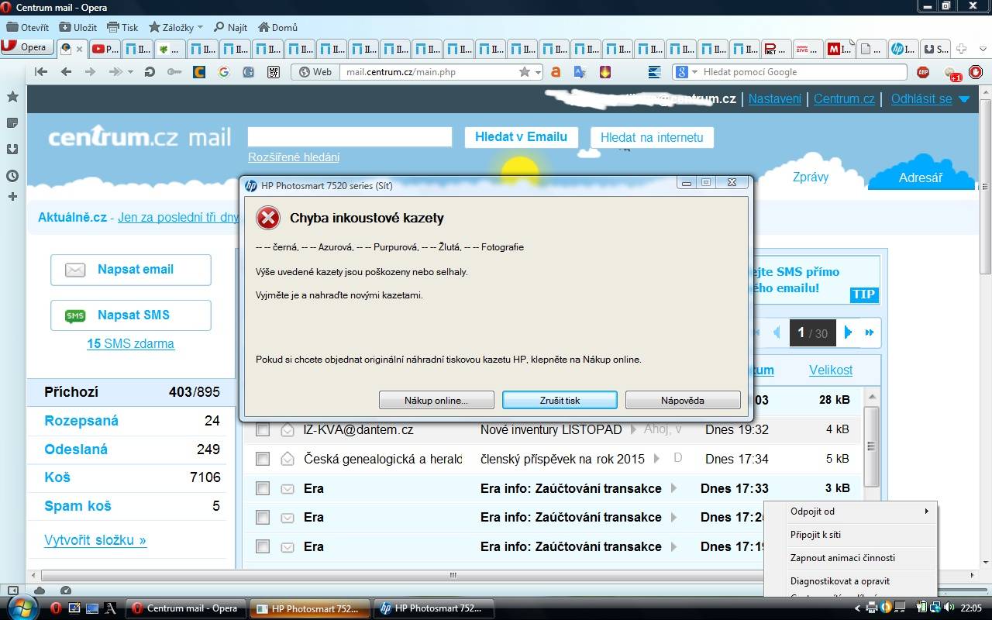The image size is (992, 620).
Task: Open the Nastavení settings link
Action: point(774,99)
